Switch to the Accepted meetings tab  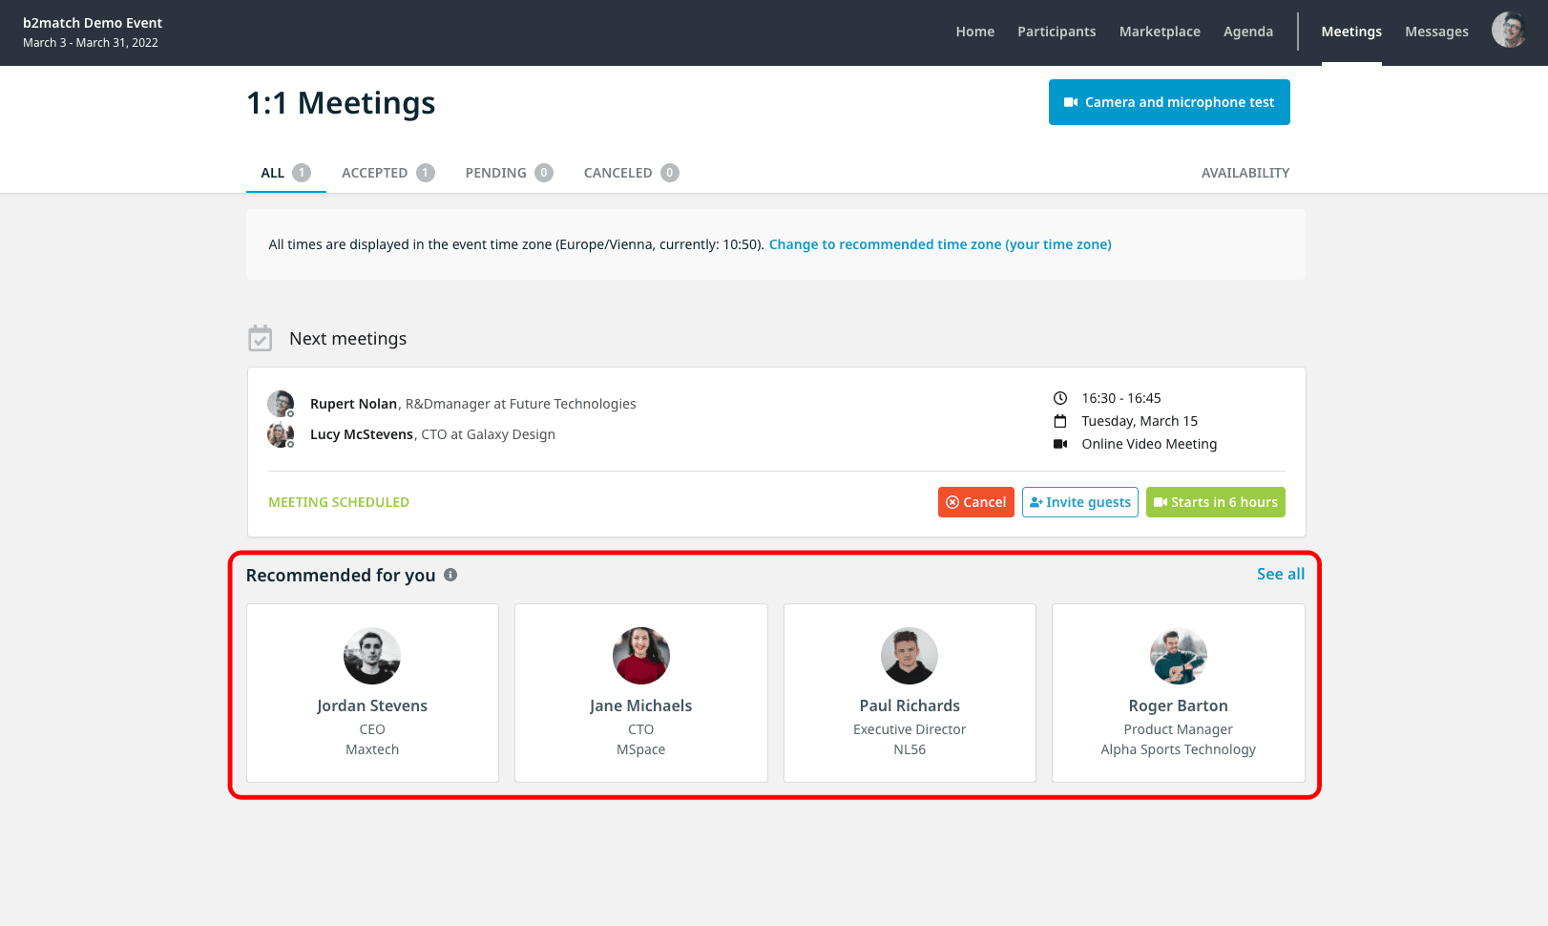coord(387,173)
